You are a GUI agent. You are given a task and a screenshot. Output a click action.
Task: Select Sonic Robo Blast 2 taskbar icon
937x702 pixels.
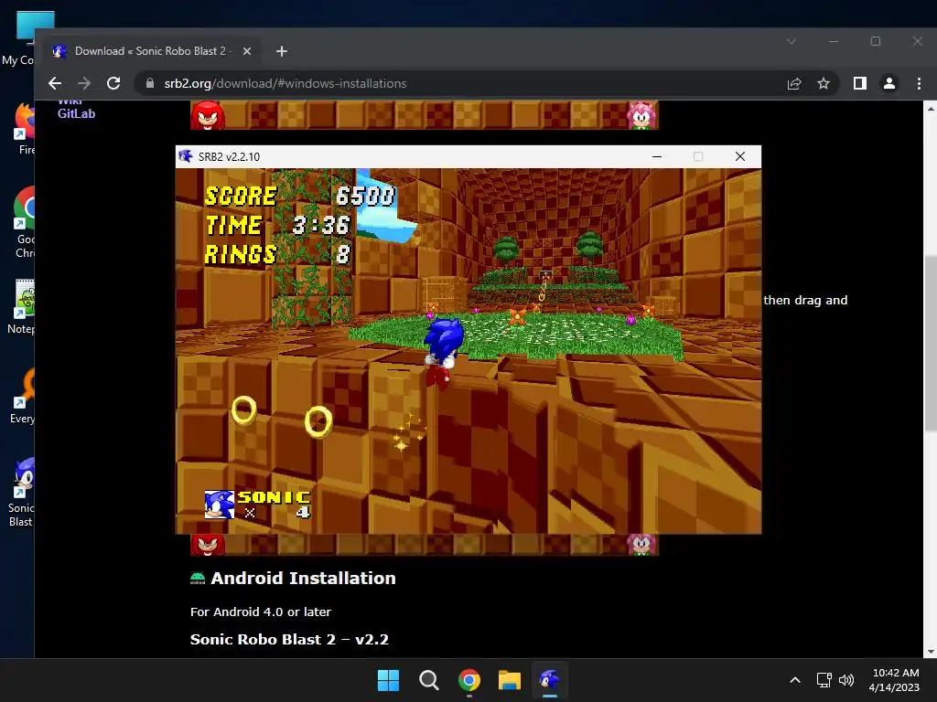550,680
